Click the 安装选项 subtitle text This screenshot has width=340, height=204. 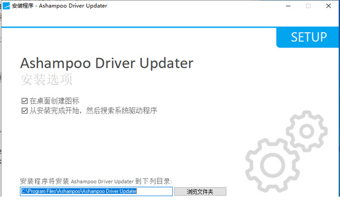tap(46, 79)
